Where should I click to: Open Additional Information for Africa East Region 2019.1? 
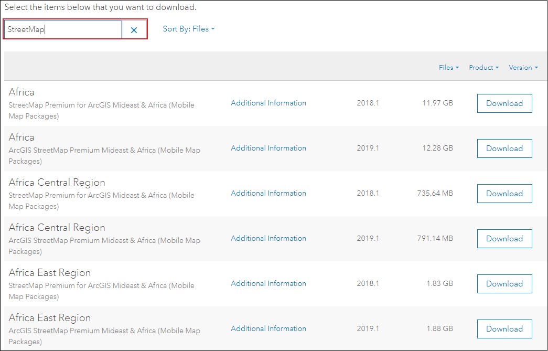[268, 328]
